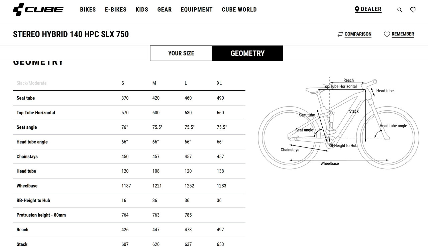Click Top Tube Horizontal value 660
This screenshot has height=248, width=428.
(220, 113)
